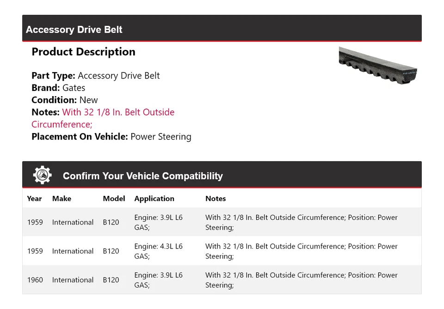Click the Confirm Your Vehicle Compatibility heading
444x309 pixels.
(x=142, y=176)
